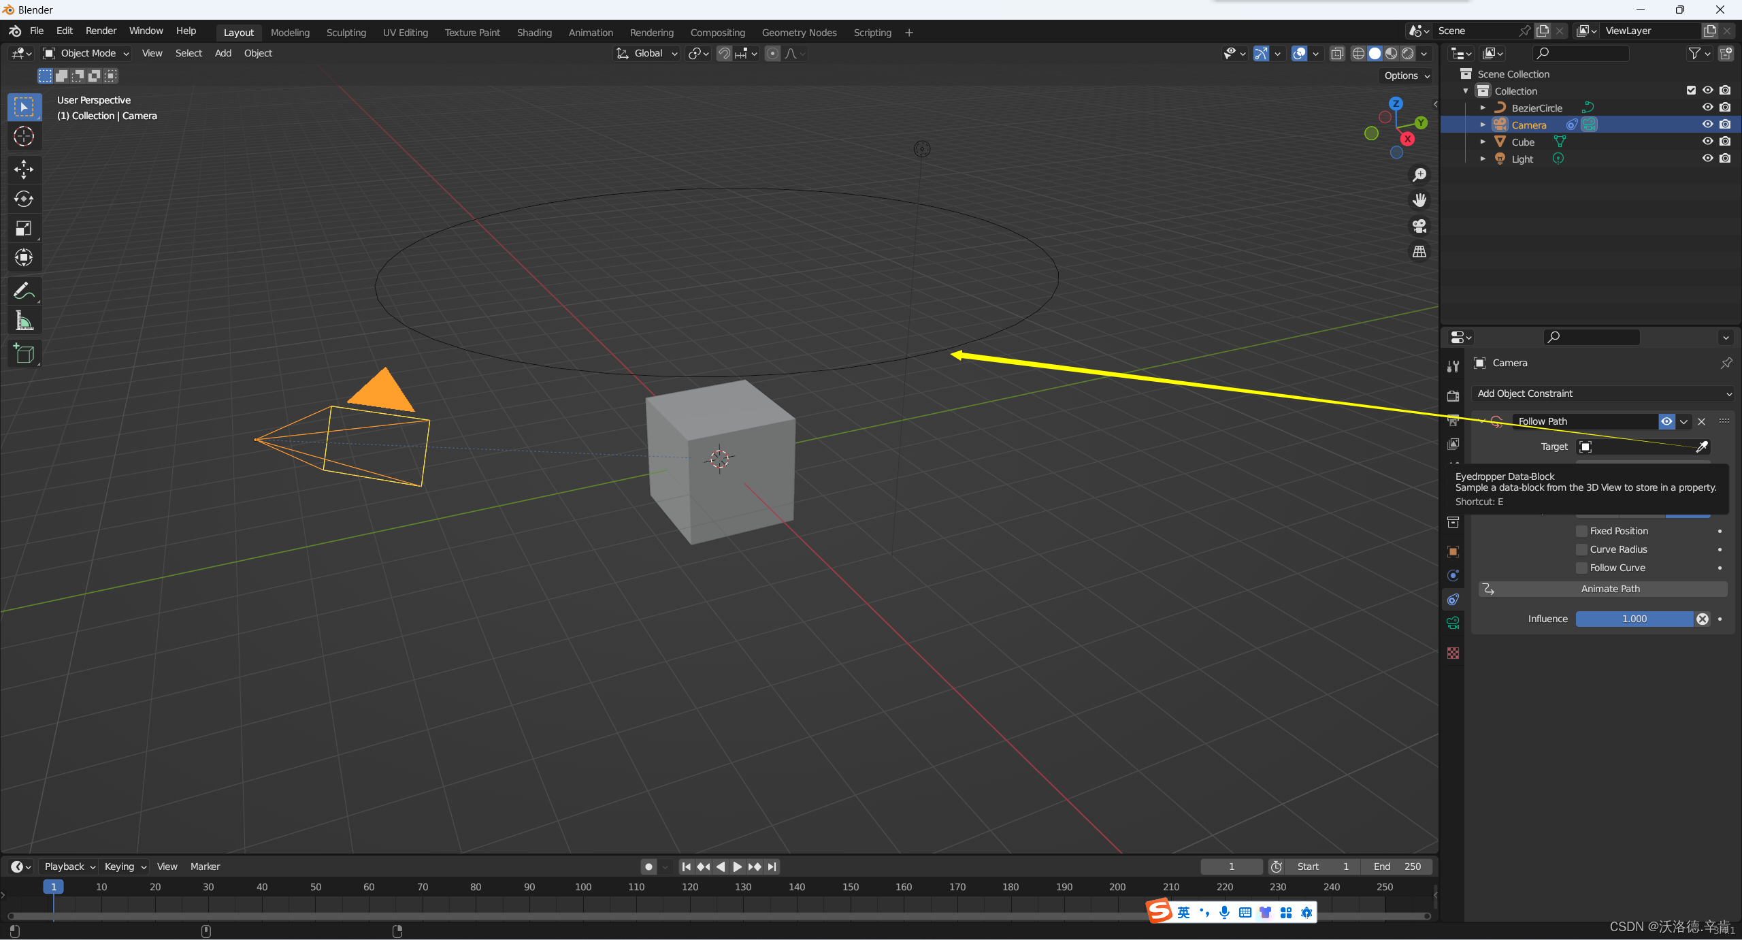Toggle auto keying record button
Screen dimensions: 1742x940
coord(648,866)
